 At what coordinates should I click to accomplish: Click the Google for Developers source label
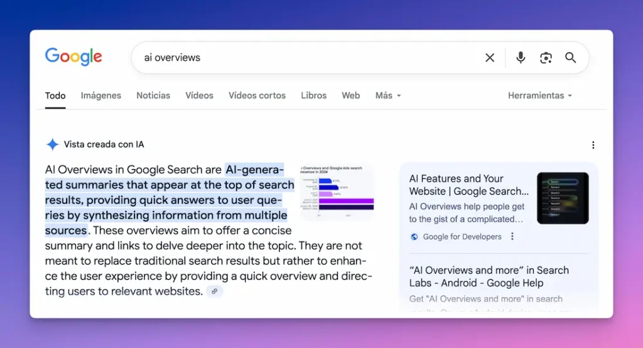462,237
